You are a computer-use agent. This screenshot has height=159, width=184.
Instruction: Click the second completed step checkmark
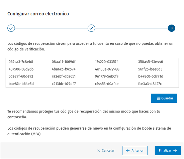tap(91, 28)
